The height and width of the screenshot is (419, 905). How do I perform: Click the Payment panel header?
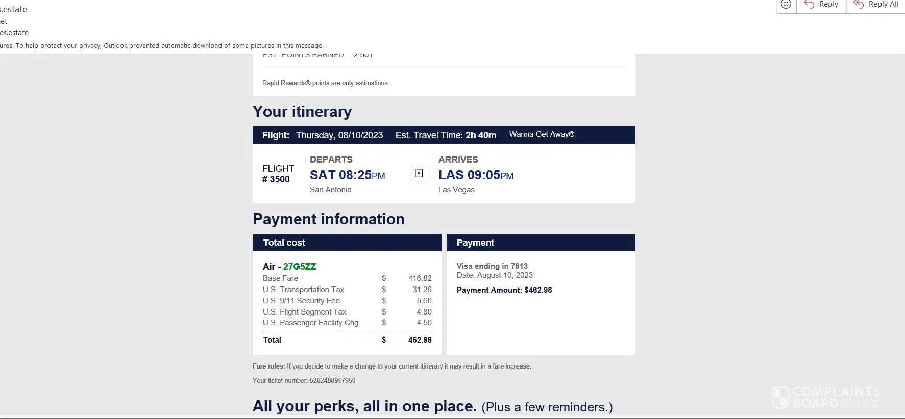[x=541, y=243]
